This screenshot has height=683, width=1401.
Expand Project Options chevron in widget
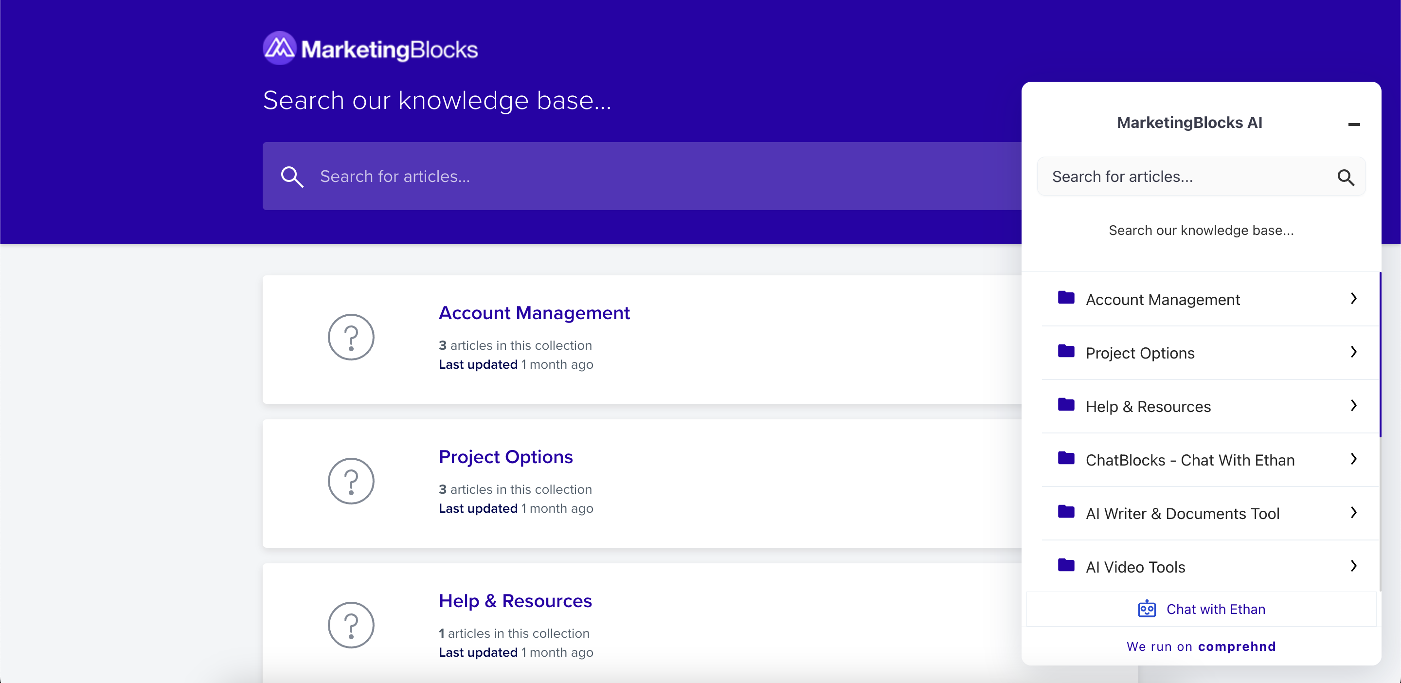(1353, 352)
